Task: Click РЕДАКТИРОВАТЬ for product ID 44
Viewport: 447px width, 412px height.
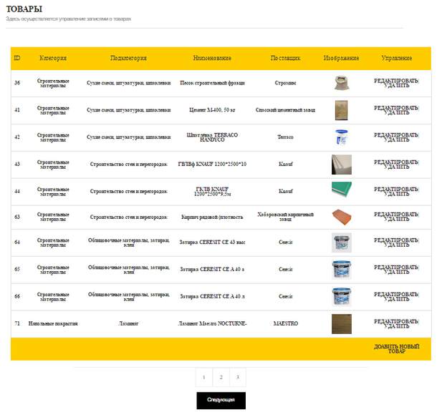Action: point(395,189)
